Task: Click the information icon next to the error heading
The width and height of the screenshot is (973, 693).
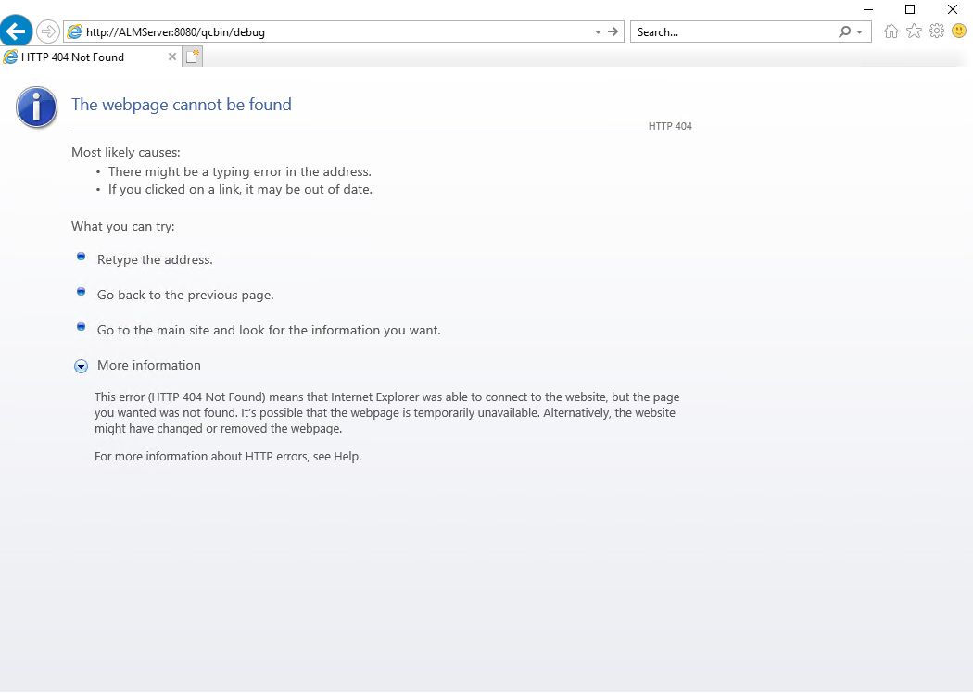Action: click(x=35, y=107)
